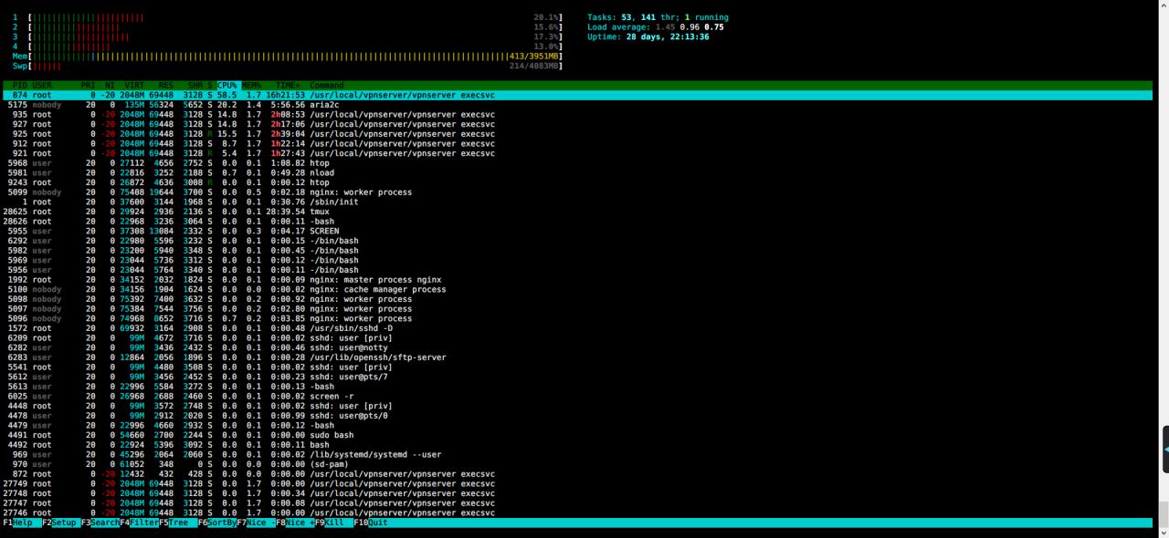Activate F4 Filter in the bottom bar
Screen dimensions: 1169x538
(143, 522)
